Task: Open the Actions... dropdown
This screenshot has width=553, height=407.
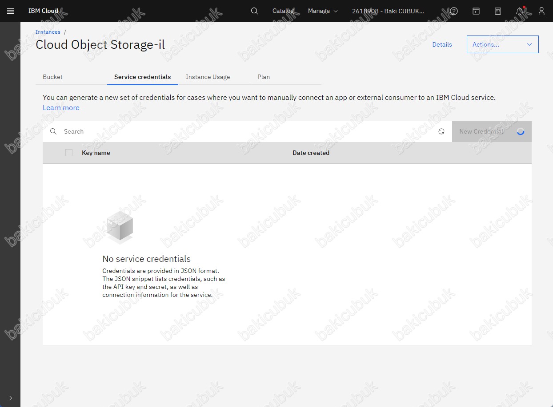Action: click(x=503, y=44)
